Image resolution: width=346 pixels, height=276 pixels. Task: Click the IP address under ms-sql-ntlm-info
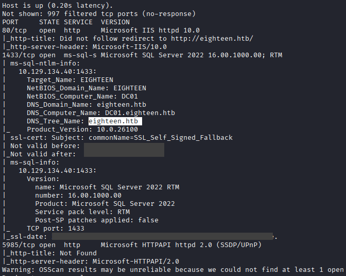(x=57, y=72)
